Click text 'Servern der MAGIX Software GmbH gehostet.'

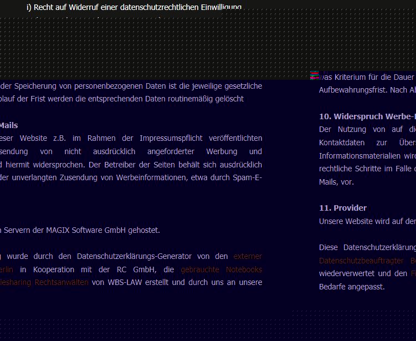point(82,230)
